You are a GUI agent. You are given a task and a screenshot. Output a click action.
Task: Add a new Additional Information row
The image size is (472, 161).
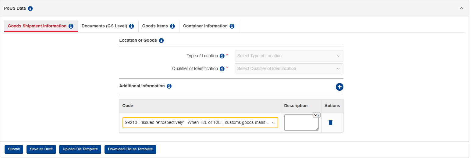(339, 87)
